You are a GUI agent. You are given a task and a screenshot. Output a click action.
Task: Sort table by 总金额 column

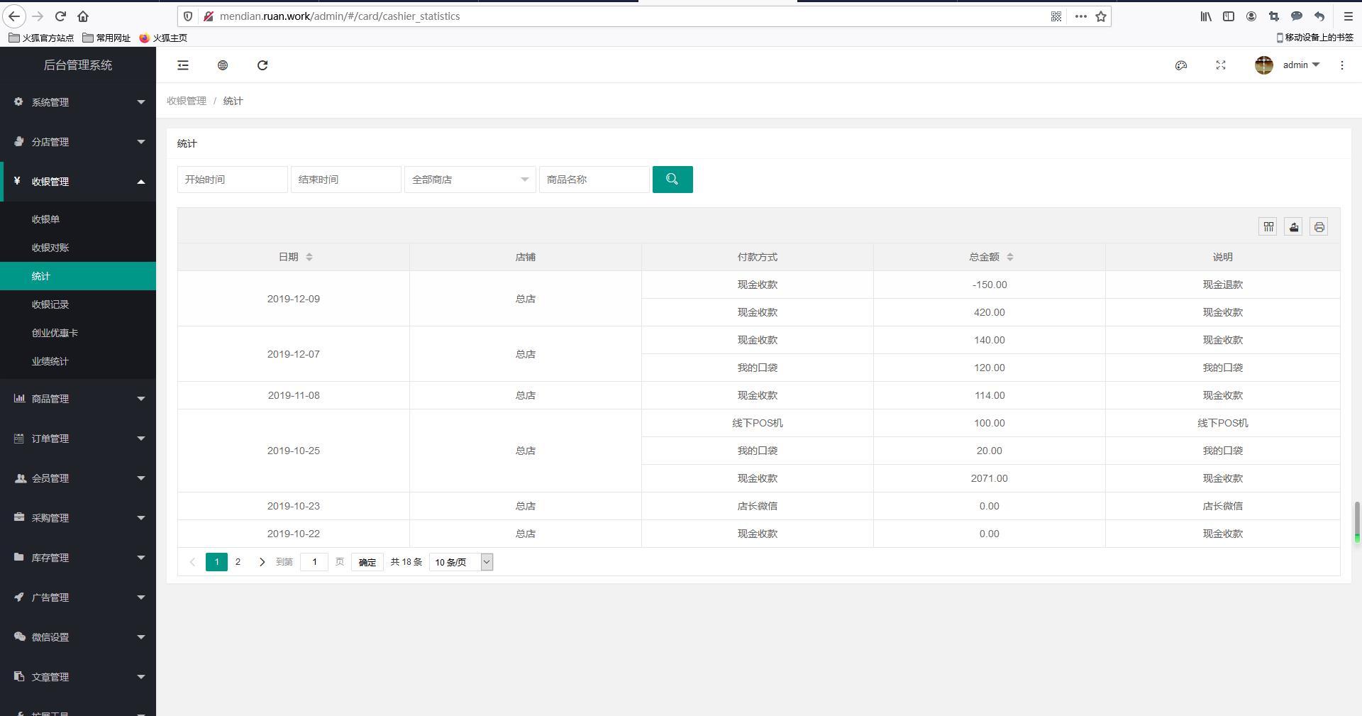click(1010, 257)
